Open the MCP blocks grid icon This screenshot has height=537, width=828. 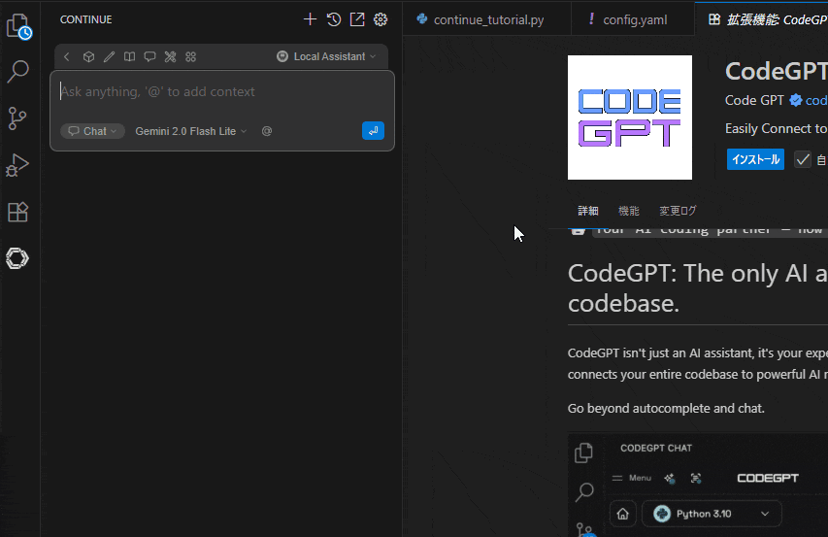tap(190, 56)
